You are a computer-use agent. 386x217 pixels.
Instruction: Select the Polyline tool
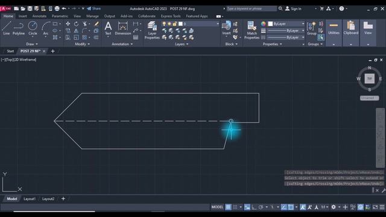click(x=19, y=28)
